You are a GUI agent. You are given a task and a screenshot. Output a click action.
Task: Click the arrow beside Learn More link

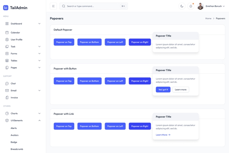point(169,135)
